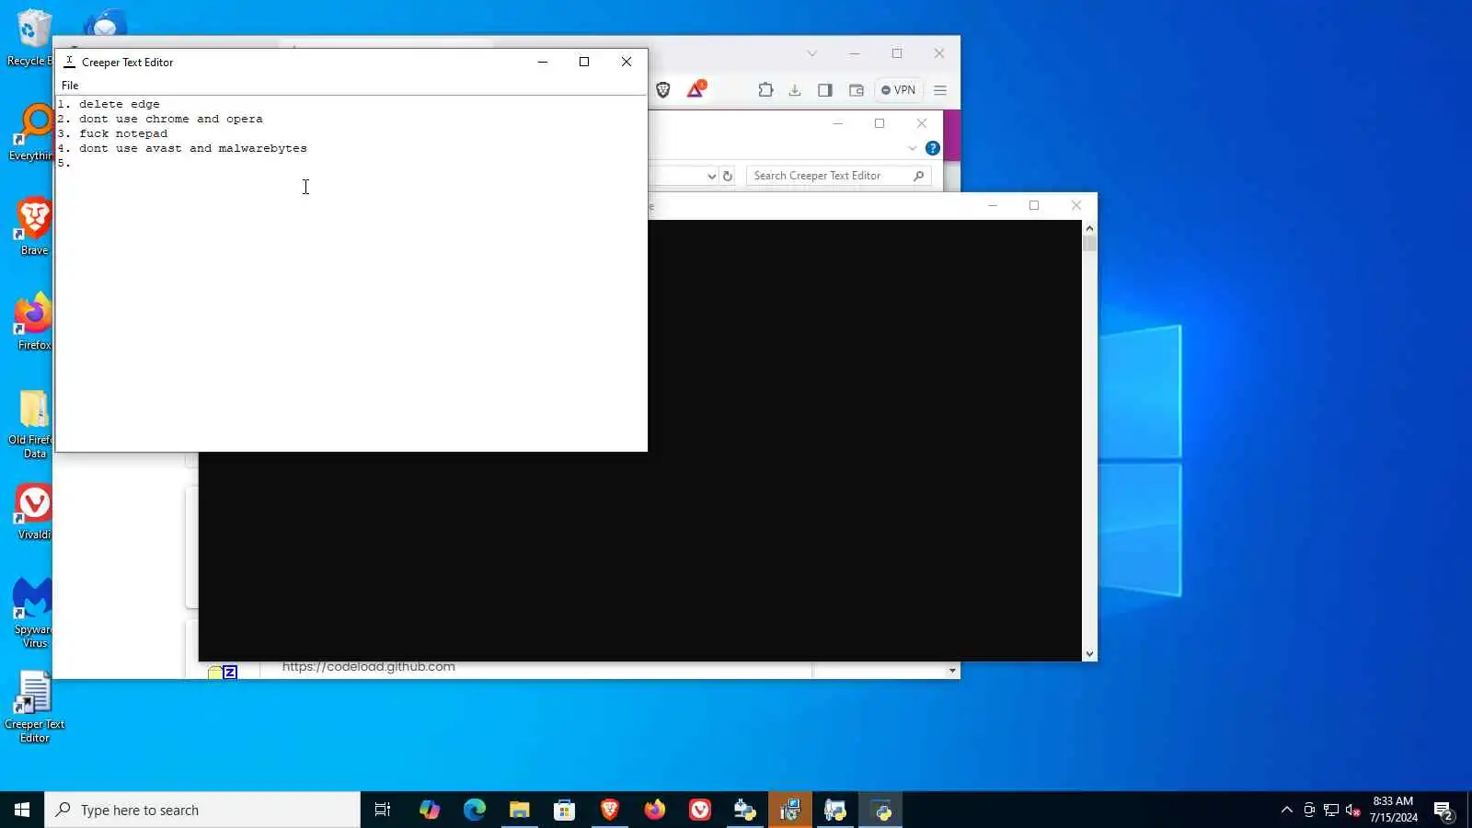This screenshot has width=1472, height=828.
Task: Open the Brave desktop shortcut
Action: (34, 225)
